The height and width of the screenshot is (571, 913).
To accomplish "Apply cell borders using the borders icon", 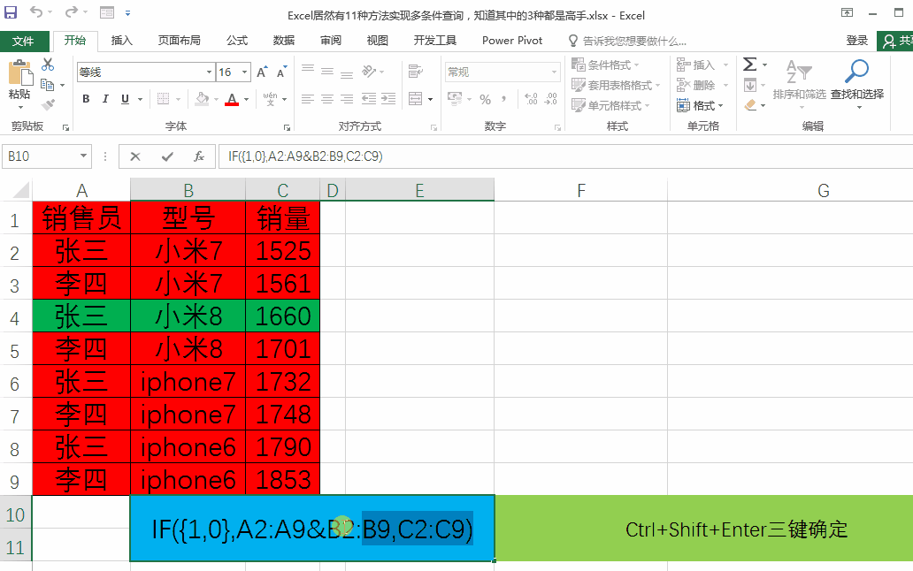I will click(x=164, y=99).
